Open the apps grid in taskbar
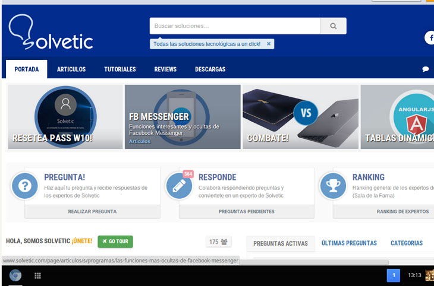434x286 pixels. pos(37,275)
